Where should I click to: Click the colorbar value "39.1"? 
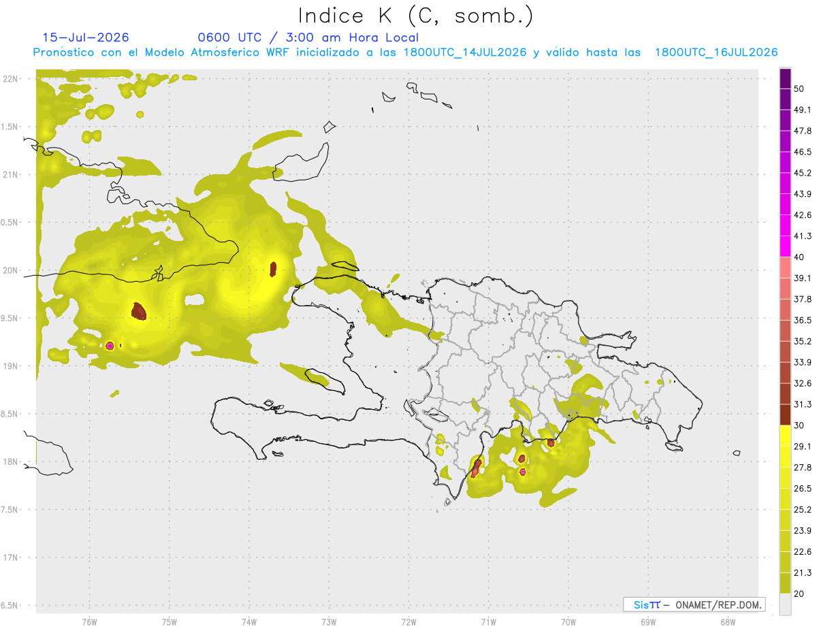tap(803, 278)
